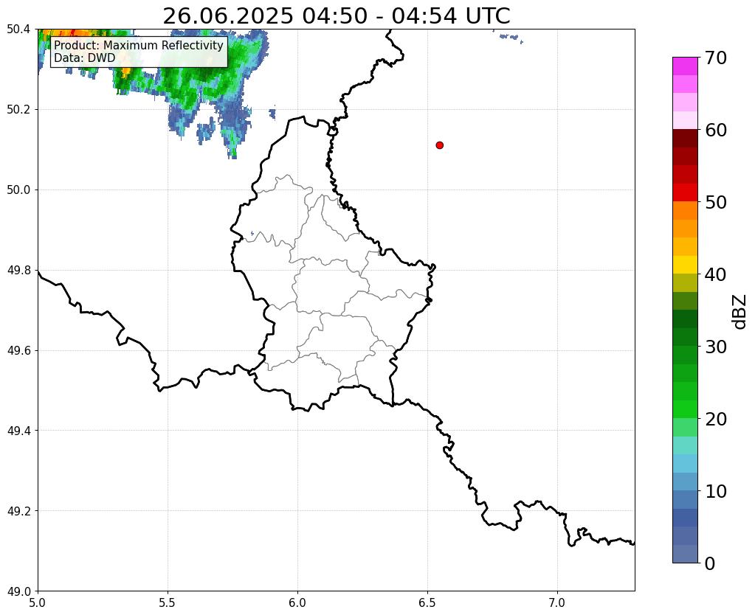
Task: Click the colorbar tick label 70
Action: click(x=715, y=58)
